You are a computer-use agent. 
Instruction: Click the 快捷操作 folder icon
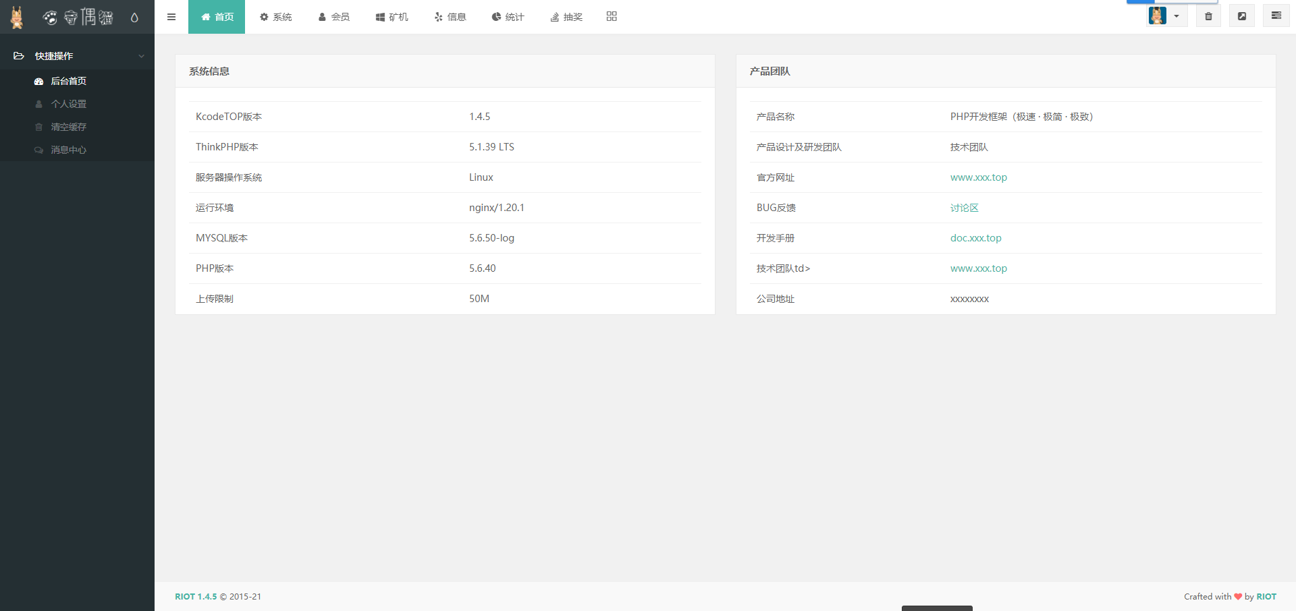[x=19, y=56]
